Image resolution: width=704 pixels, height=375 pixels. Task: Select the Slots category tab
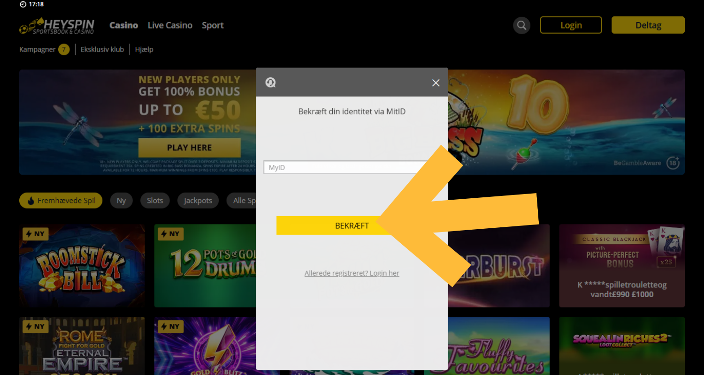tap(155, 201)
